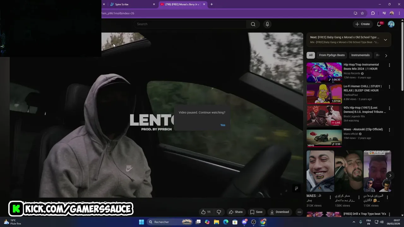Show next shorts with right arrow
Screen dimensions: 404x227
click(390, 176)
